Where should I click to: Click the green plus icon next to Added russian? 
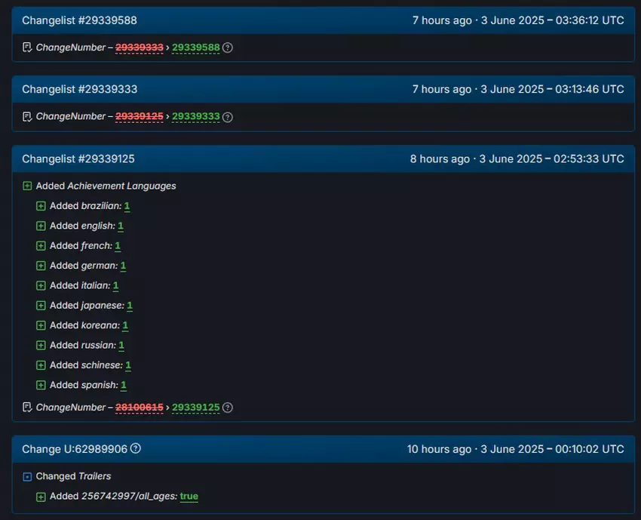click(41, 345)
